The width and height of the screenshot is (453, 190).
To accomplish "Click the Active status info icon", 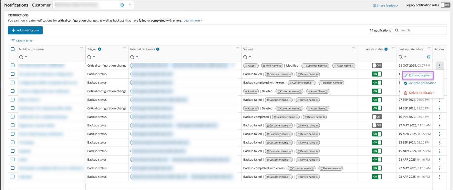I will click(x=386, y=49).
